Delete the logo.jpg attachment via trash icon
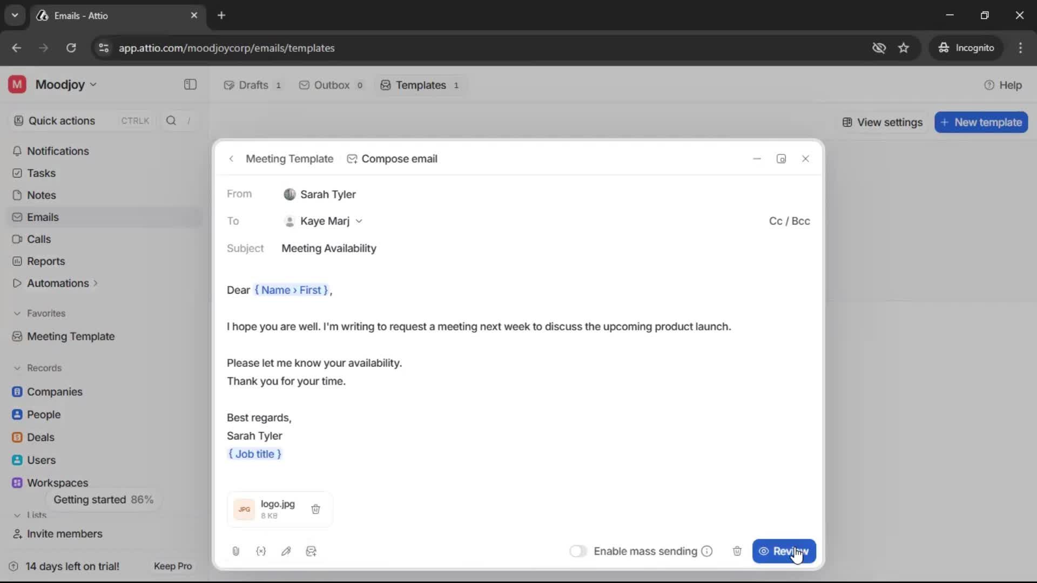The width and height of the screenshot is (1037, 583). (316, 509)
